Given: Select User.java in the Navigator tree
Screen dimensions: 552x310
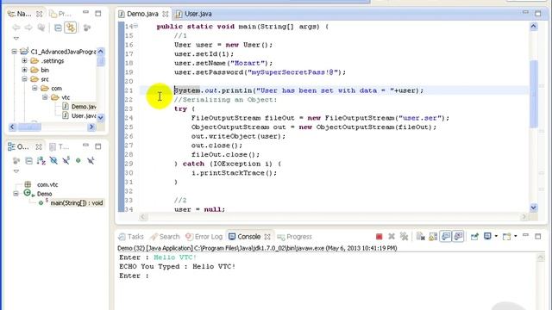Looking at the screenshot, I should 84,115.
